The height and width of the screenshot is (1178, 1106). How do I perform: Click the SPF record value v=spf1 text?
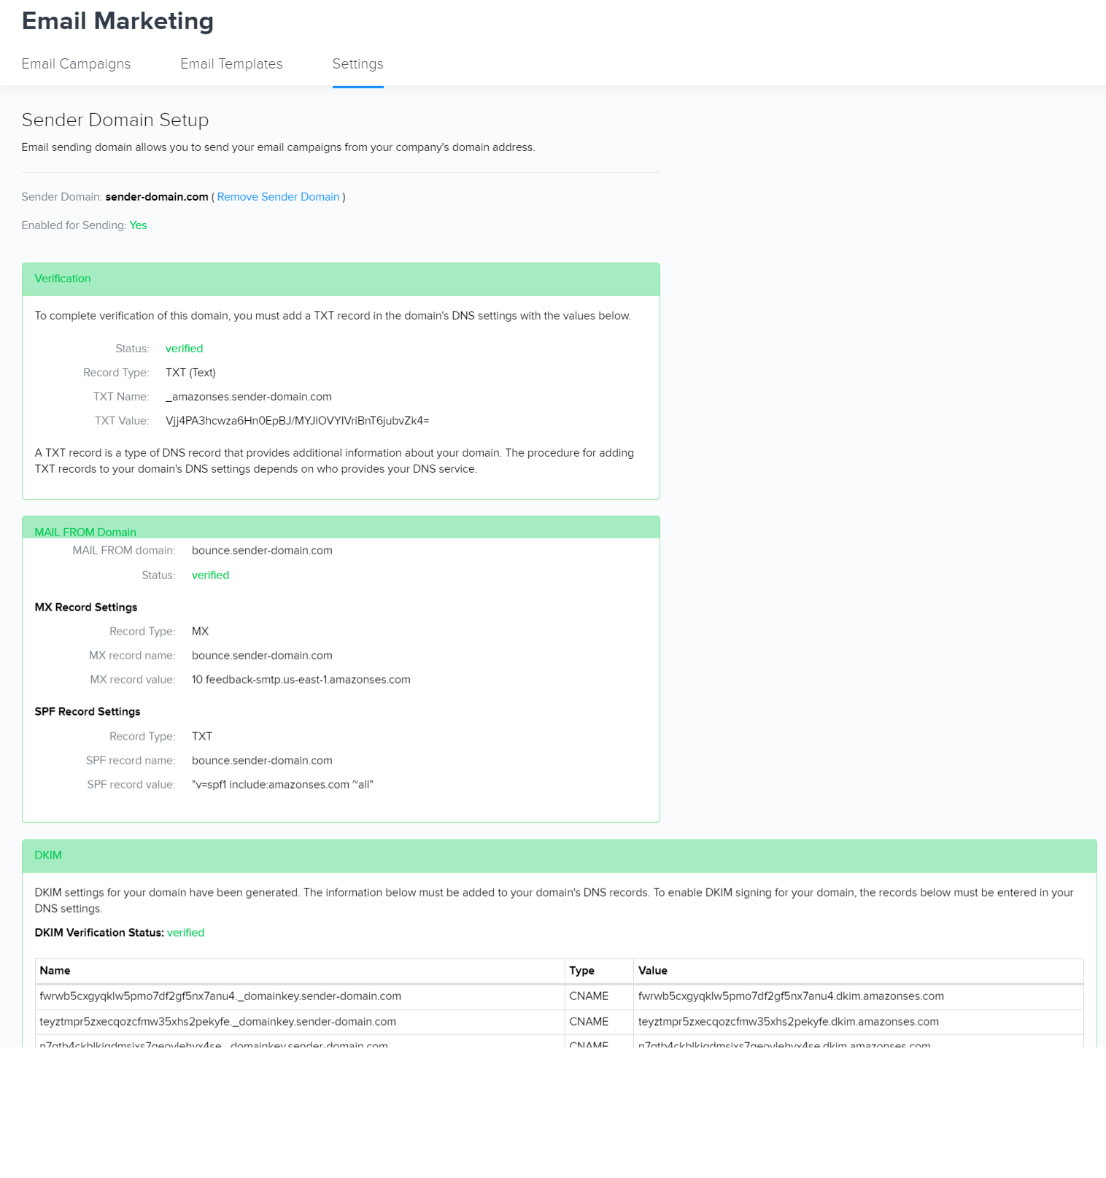[282, 785]
